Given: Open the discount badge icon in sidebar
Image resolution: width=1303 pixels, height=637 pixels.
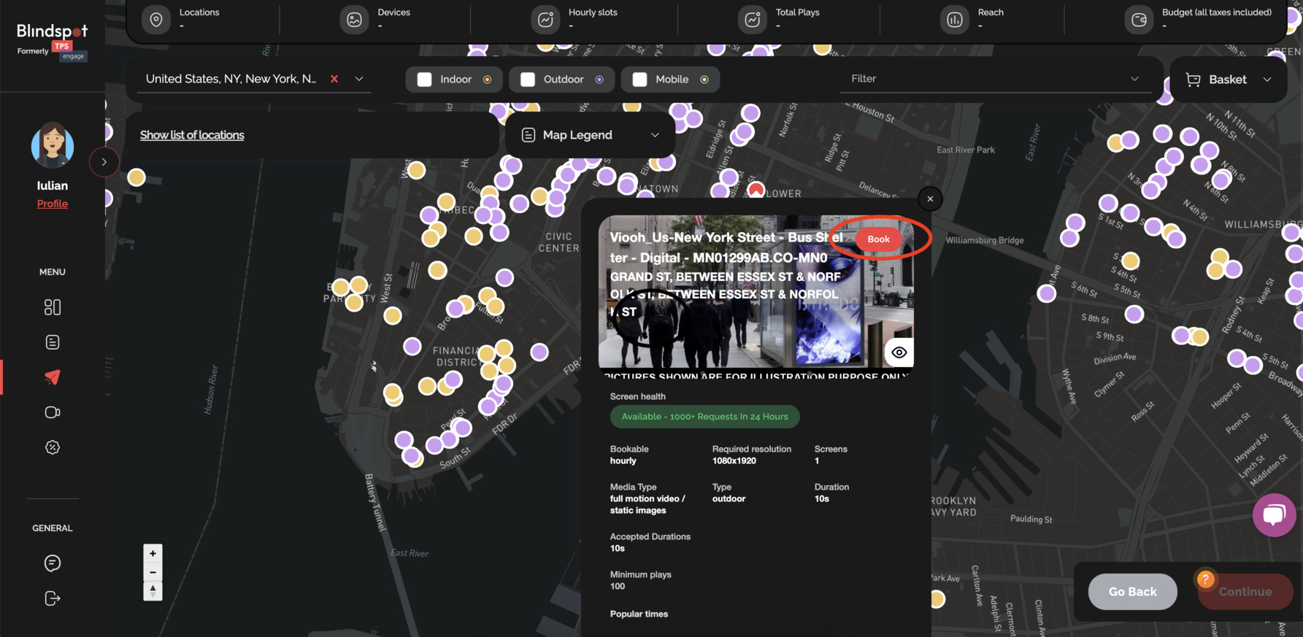Looking at the screenshot, I should point(52,447).
